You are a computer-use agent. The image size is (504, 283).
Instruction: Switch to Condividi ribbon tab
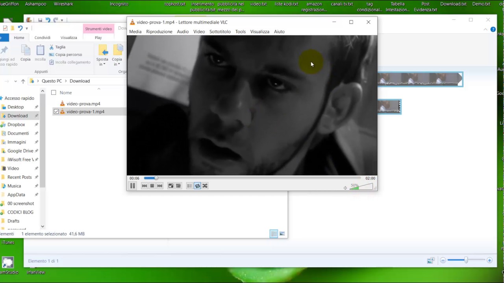point(42,38)
